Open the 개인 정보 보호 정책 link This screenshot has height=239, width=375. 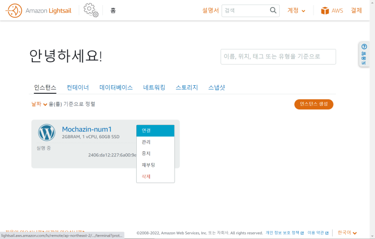283,233
